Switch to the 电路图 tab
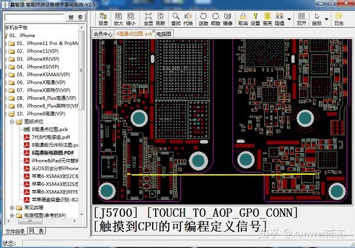Screen dimensions: 355x248 164,34
